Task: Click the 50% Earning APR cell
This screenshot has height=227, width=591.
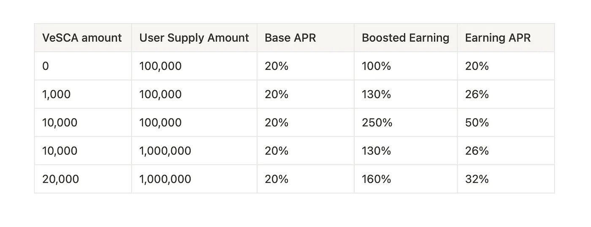Action: click(x=477, y=123)
